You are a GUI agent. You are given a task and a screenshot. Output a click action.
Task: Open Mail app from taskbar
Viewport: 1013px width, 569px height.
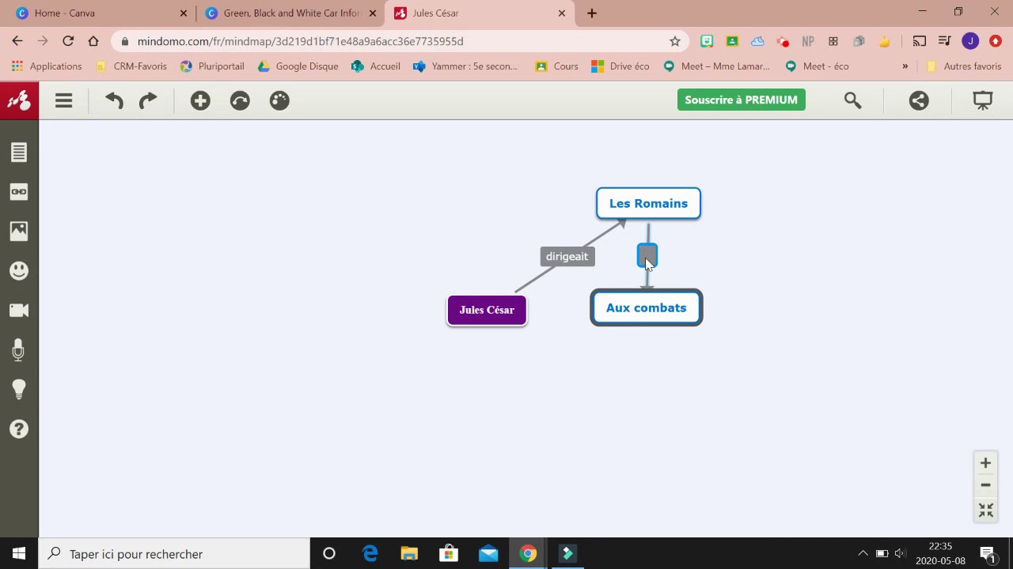pyautogui.click(x=488, y=554)
